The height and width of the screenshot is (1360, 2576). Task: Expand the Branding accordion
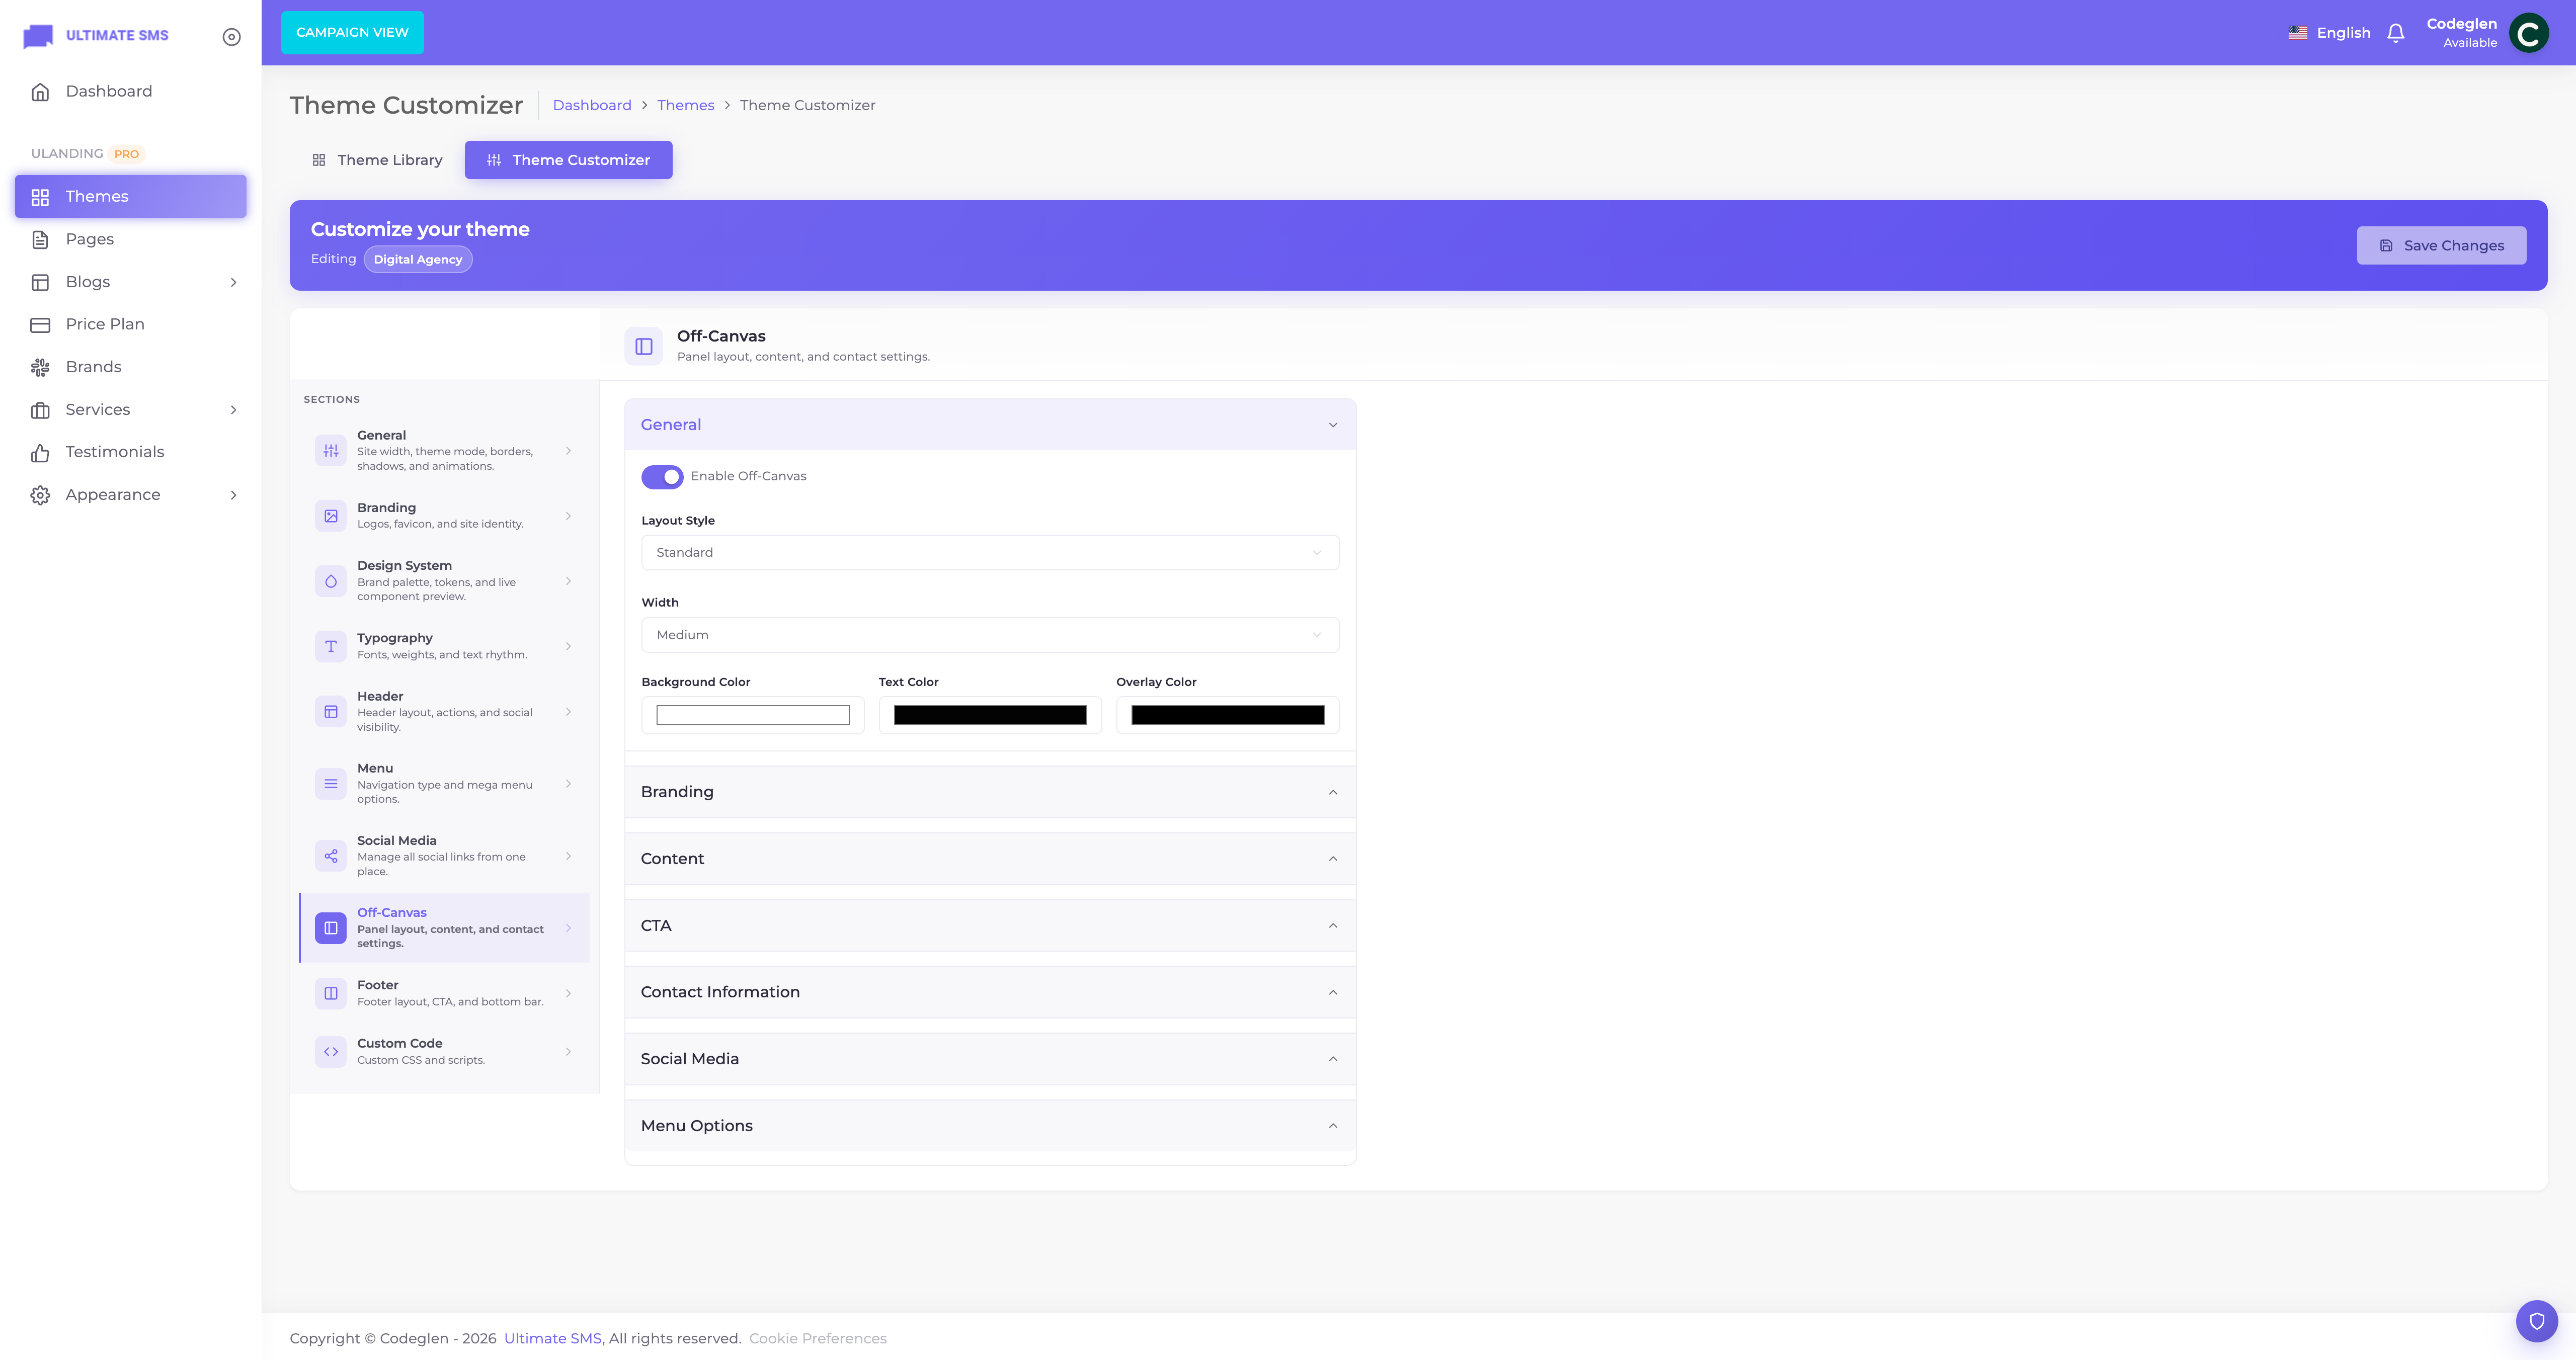[990, 792]
